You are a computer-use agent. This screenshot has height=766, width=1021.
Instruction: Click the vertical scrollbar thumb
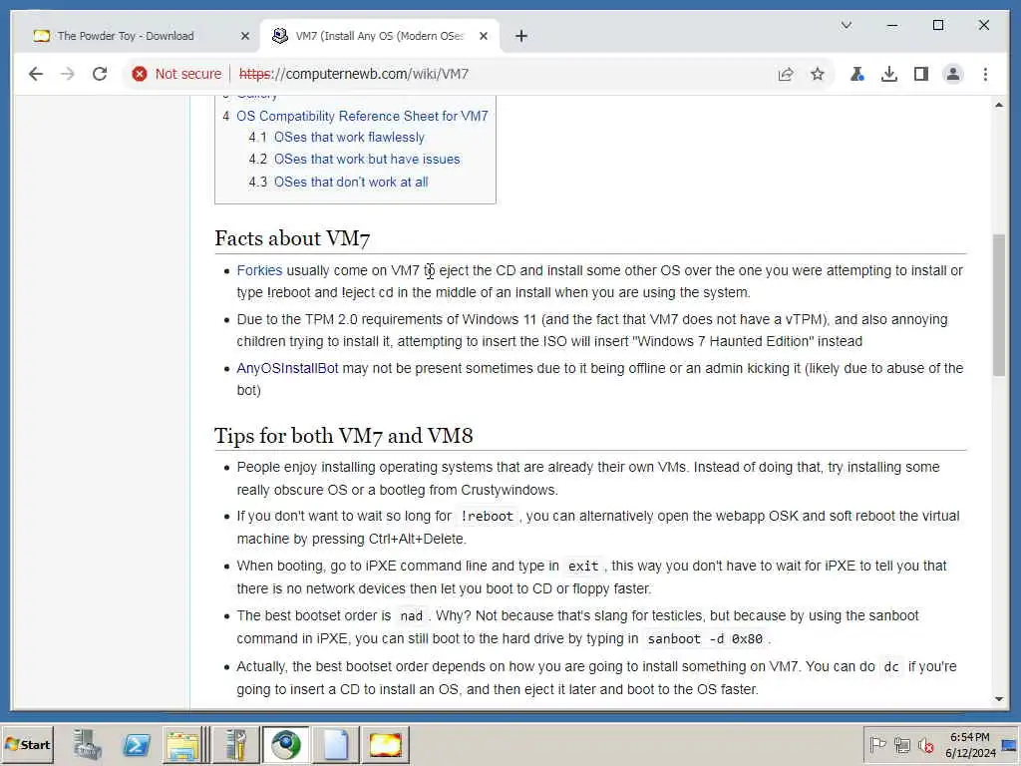999,305
